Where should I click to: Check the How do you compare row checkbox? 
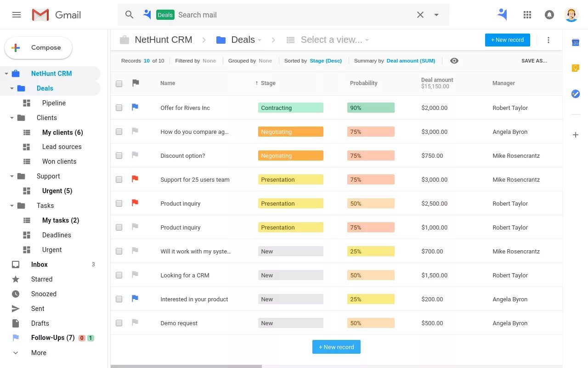pos(119,132)
